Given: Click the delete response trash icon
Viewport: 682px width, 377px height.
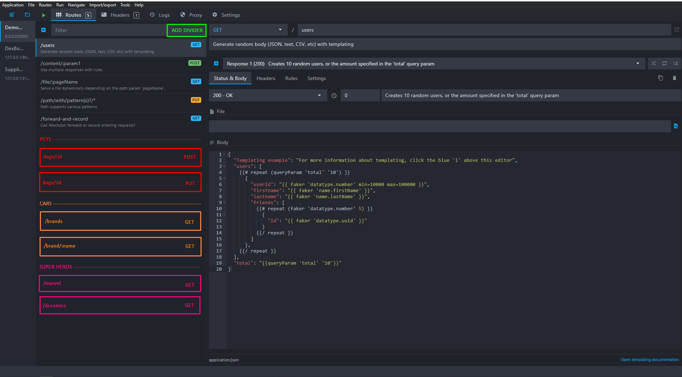Looking at the screenshot, I should (674, 78).
